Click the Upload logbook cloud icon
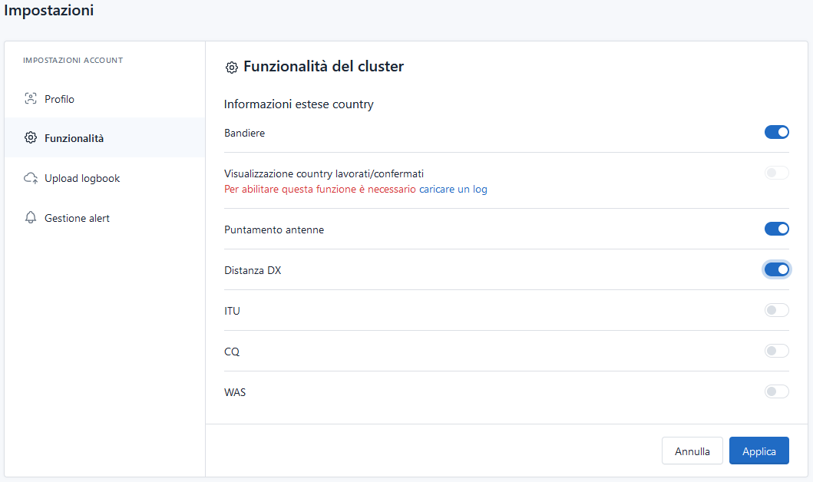Screen dimensions: 813x482 pos(31,177)
